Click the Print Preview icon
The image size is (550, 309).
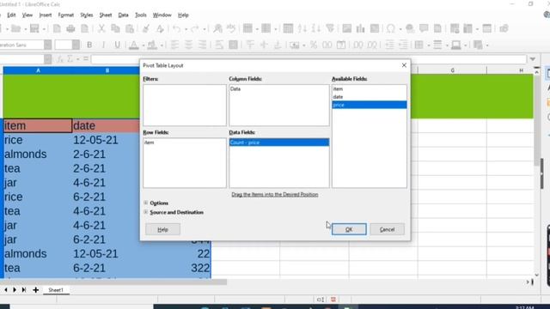[84, 28]
